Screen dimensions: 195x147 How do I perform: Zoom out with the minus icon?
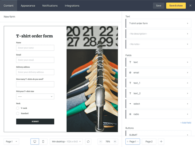(100, 142)
